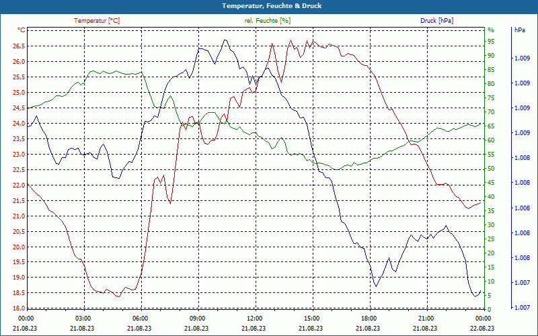The image size is (538, 336).
Task: Click the 03:00 time axis label
Action: pos(82,318)
